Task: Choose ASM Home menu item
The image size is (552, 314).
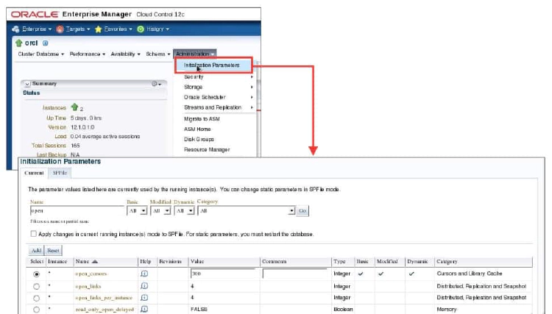Action: 197,129
